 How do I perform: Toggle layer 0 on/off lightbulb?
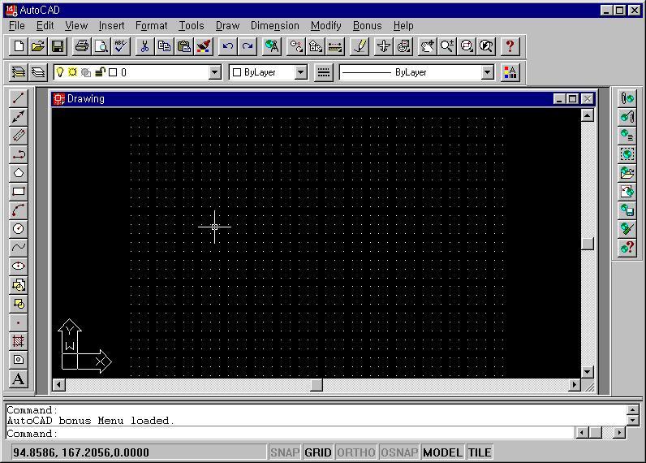[x=60, y=72]
